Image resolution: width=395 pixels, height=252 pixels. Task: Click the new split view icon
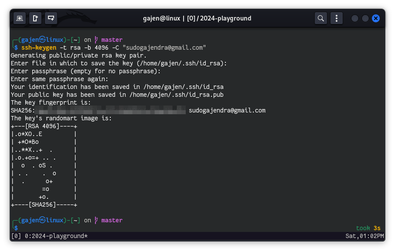pyautogui.click(x=51, y=18)
